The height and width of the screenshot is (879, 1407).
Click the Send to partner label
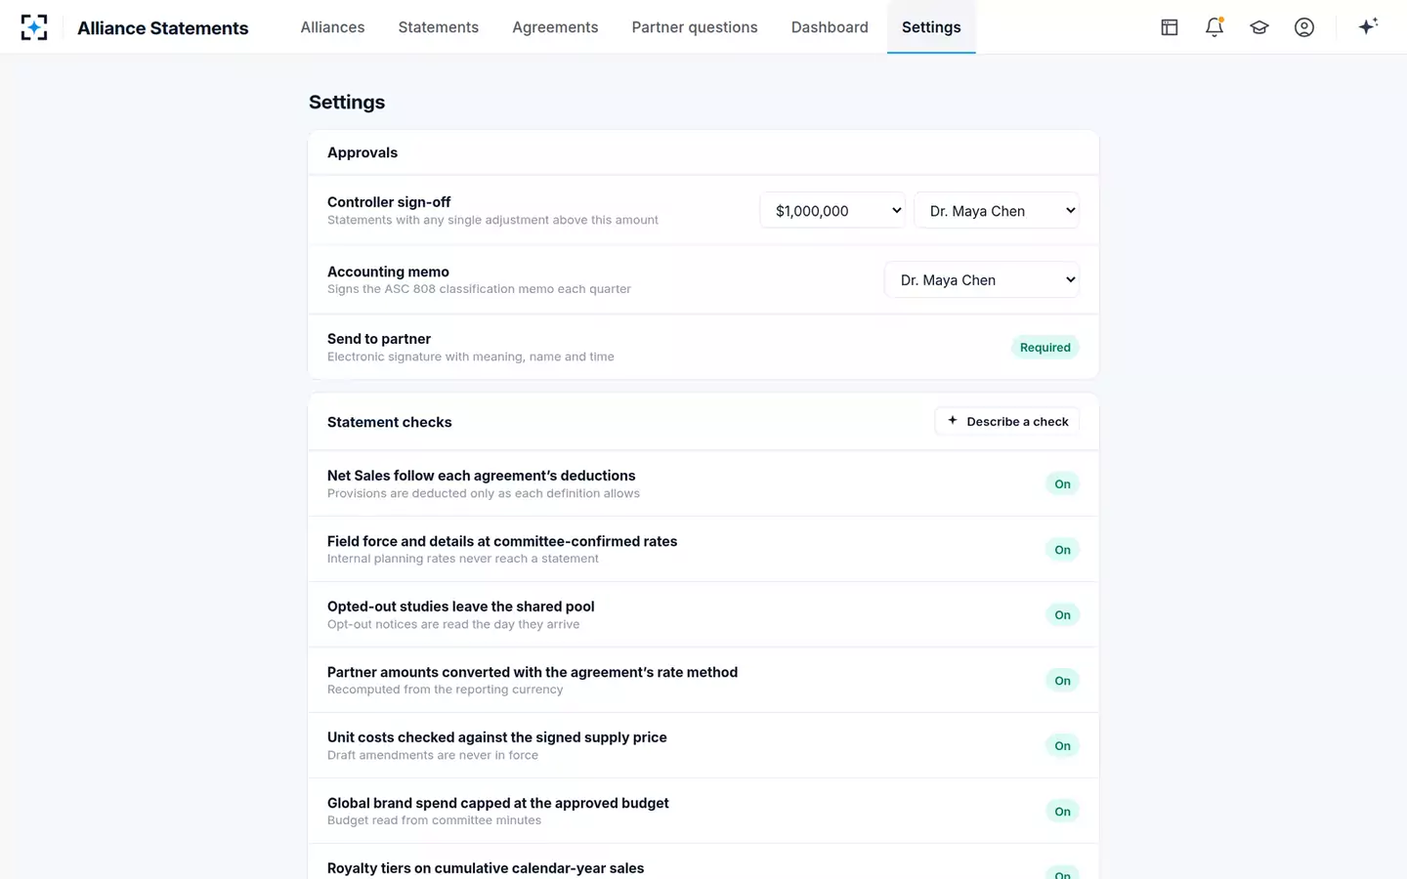coord(379,339)
